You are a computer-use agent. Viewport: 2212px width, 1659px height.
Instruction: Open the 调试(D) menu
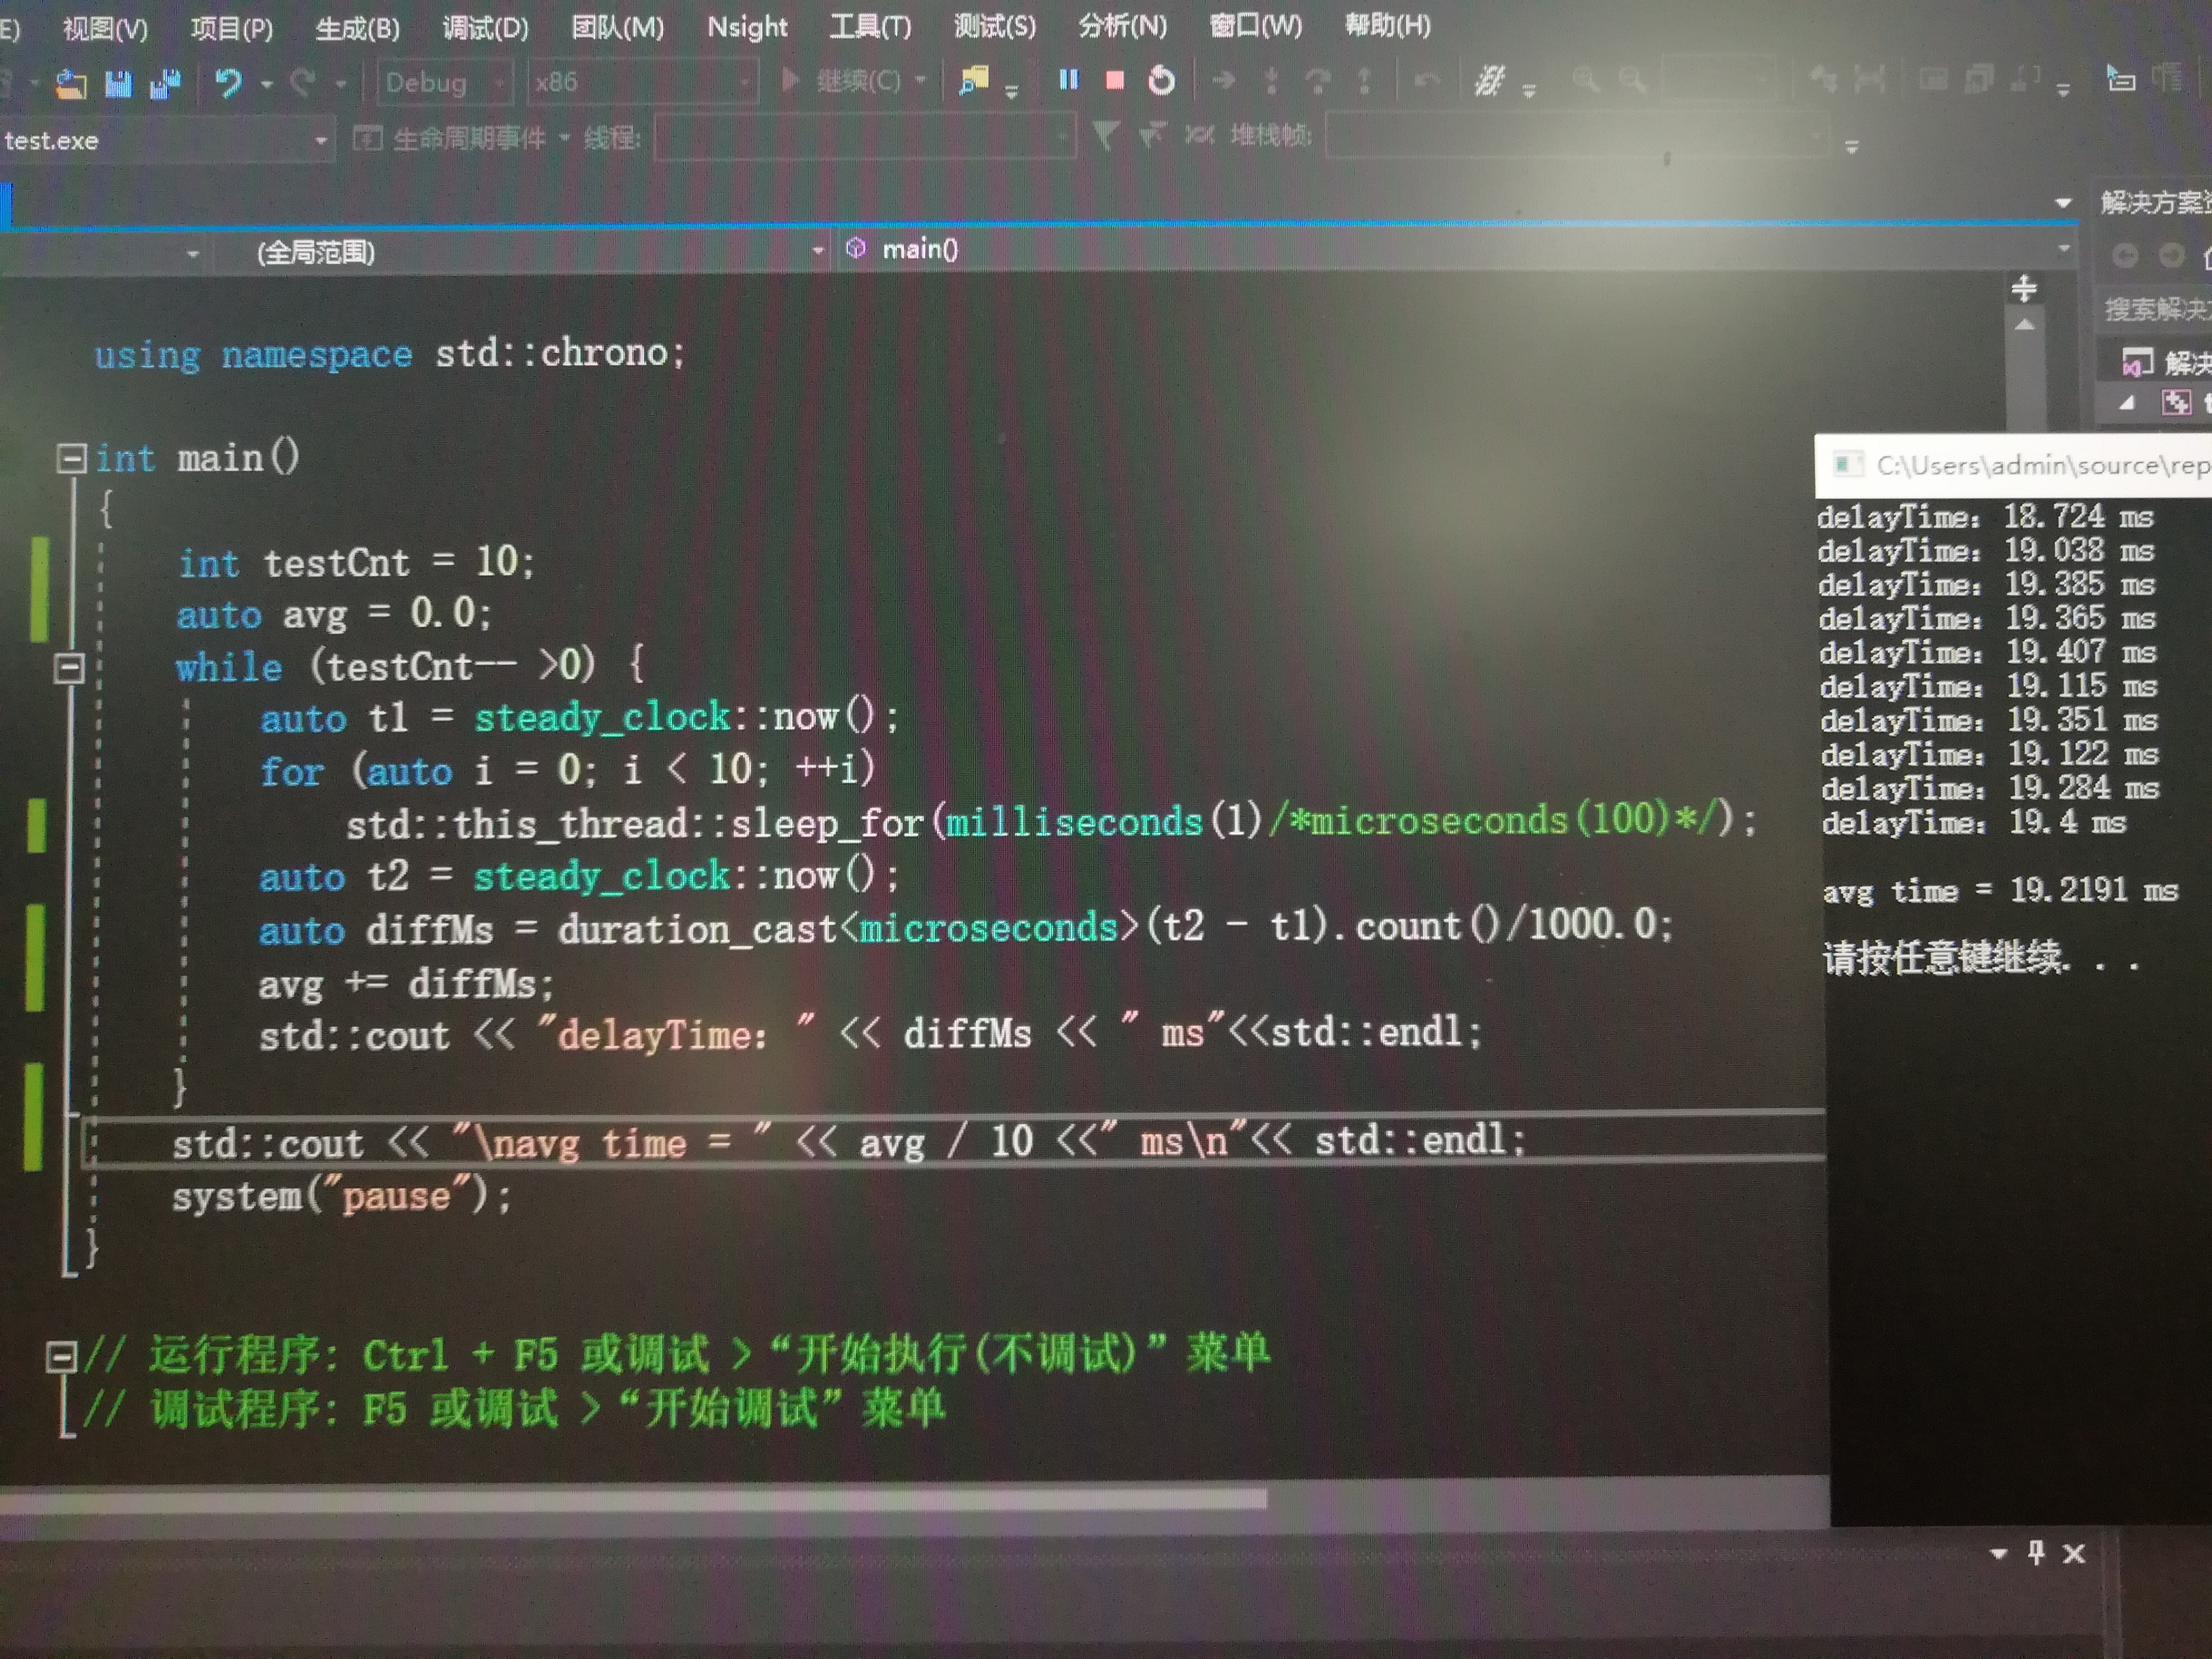tap(485, 27)
